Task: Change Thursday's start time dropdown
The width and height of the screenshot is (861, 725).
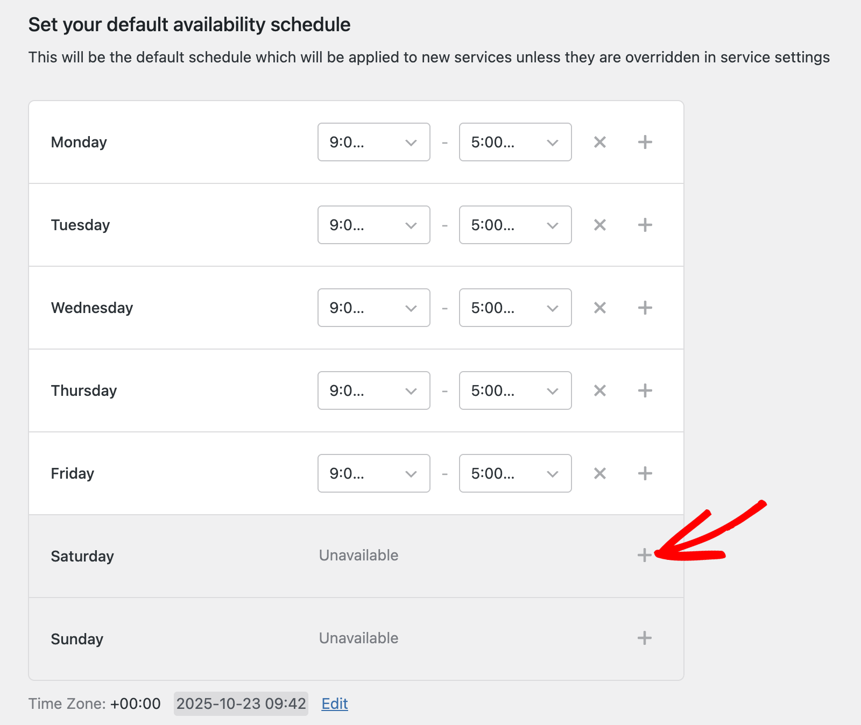Action: (x=373, y=390)
